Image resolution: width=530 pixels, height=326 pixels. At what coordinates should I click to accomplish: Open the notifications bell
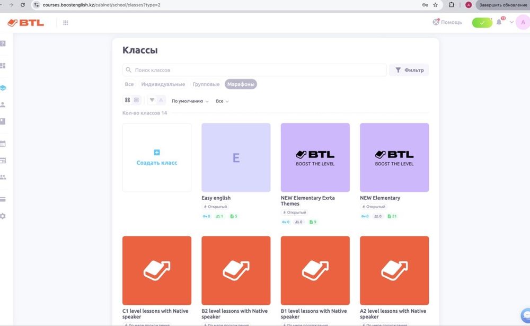pos(499,22)
